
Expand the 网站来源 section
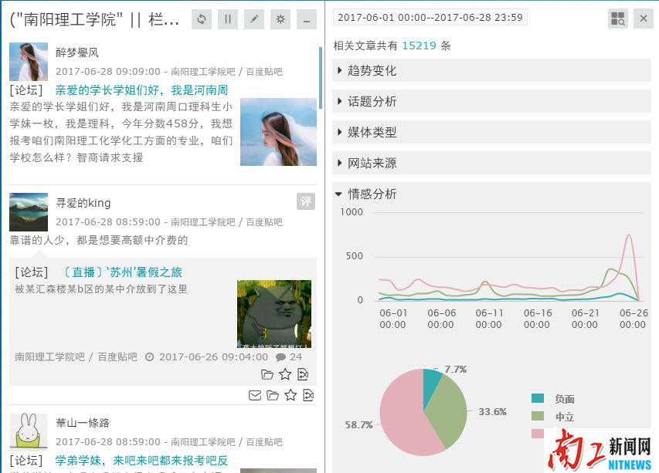[x=372, y=163]
